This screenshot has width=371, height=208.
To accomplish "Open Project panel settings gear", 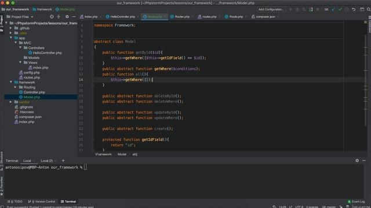I will click(x=67, y=17).
